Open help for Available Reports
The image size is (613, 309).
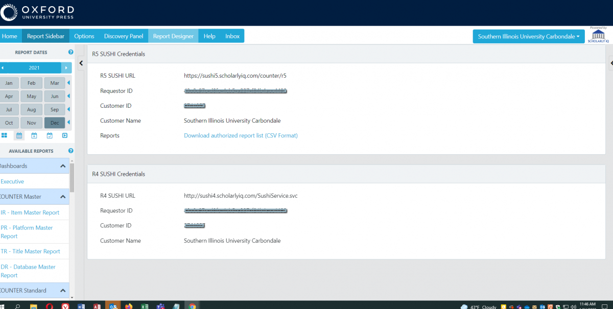70,151
